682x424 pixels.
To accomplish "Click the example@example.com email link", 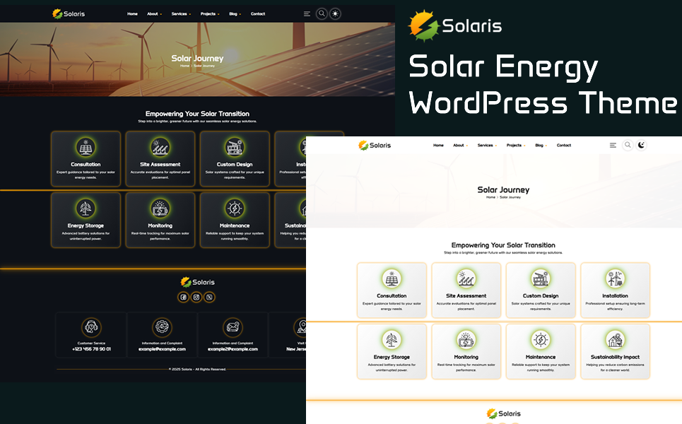I will pos(162,349).
